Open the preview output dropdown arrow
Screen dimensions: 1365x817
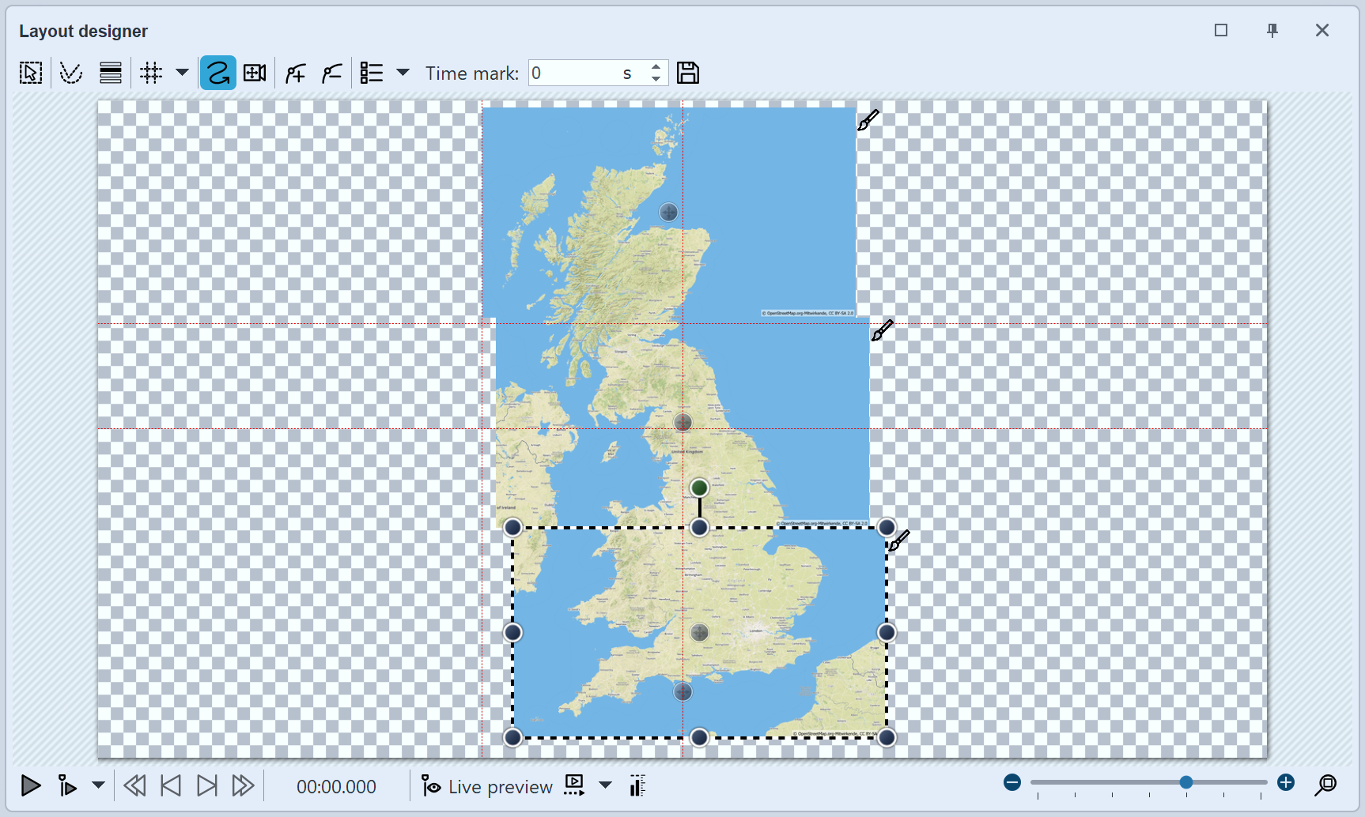point(605,785)
